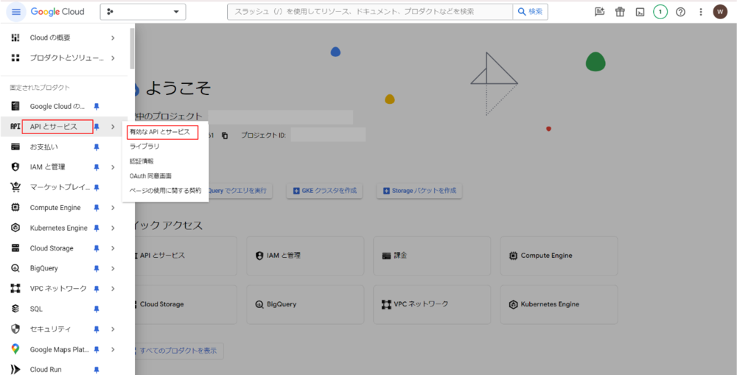The height and width of the screenshot is (375, 737).
Task: Activate the Cloud Shell terminal icon
Action: click(x=640, y=13)
